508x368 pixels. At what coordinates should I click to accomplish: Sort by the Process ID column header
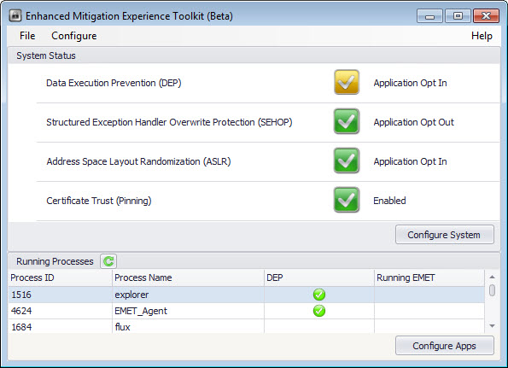point(61,277)
